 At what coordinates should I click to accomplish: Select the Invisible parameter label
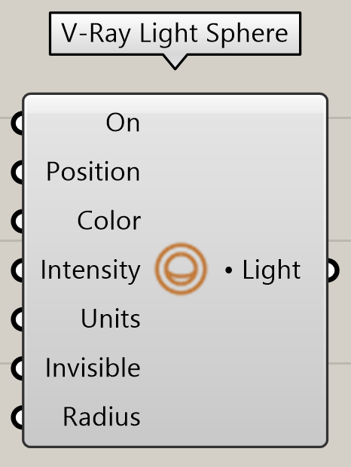point(93,368)
